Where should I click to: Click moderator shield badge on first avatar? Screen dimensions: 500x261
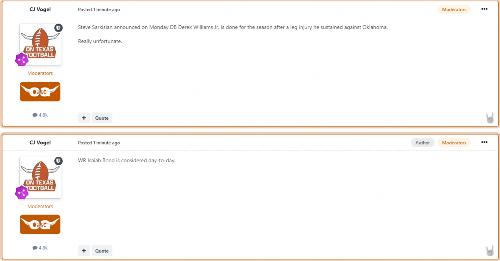pyautogui.click(x=58, y=28)
